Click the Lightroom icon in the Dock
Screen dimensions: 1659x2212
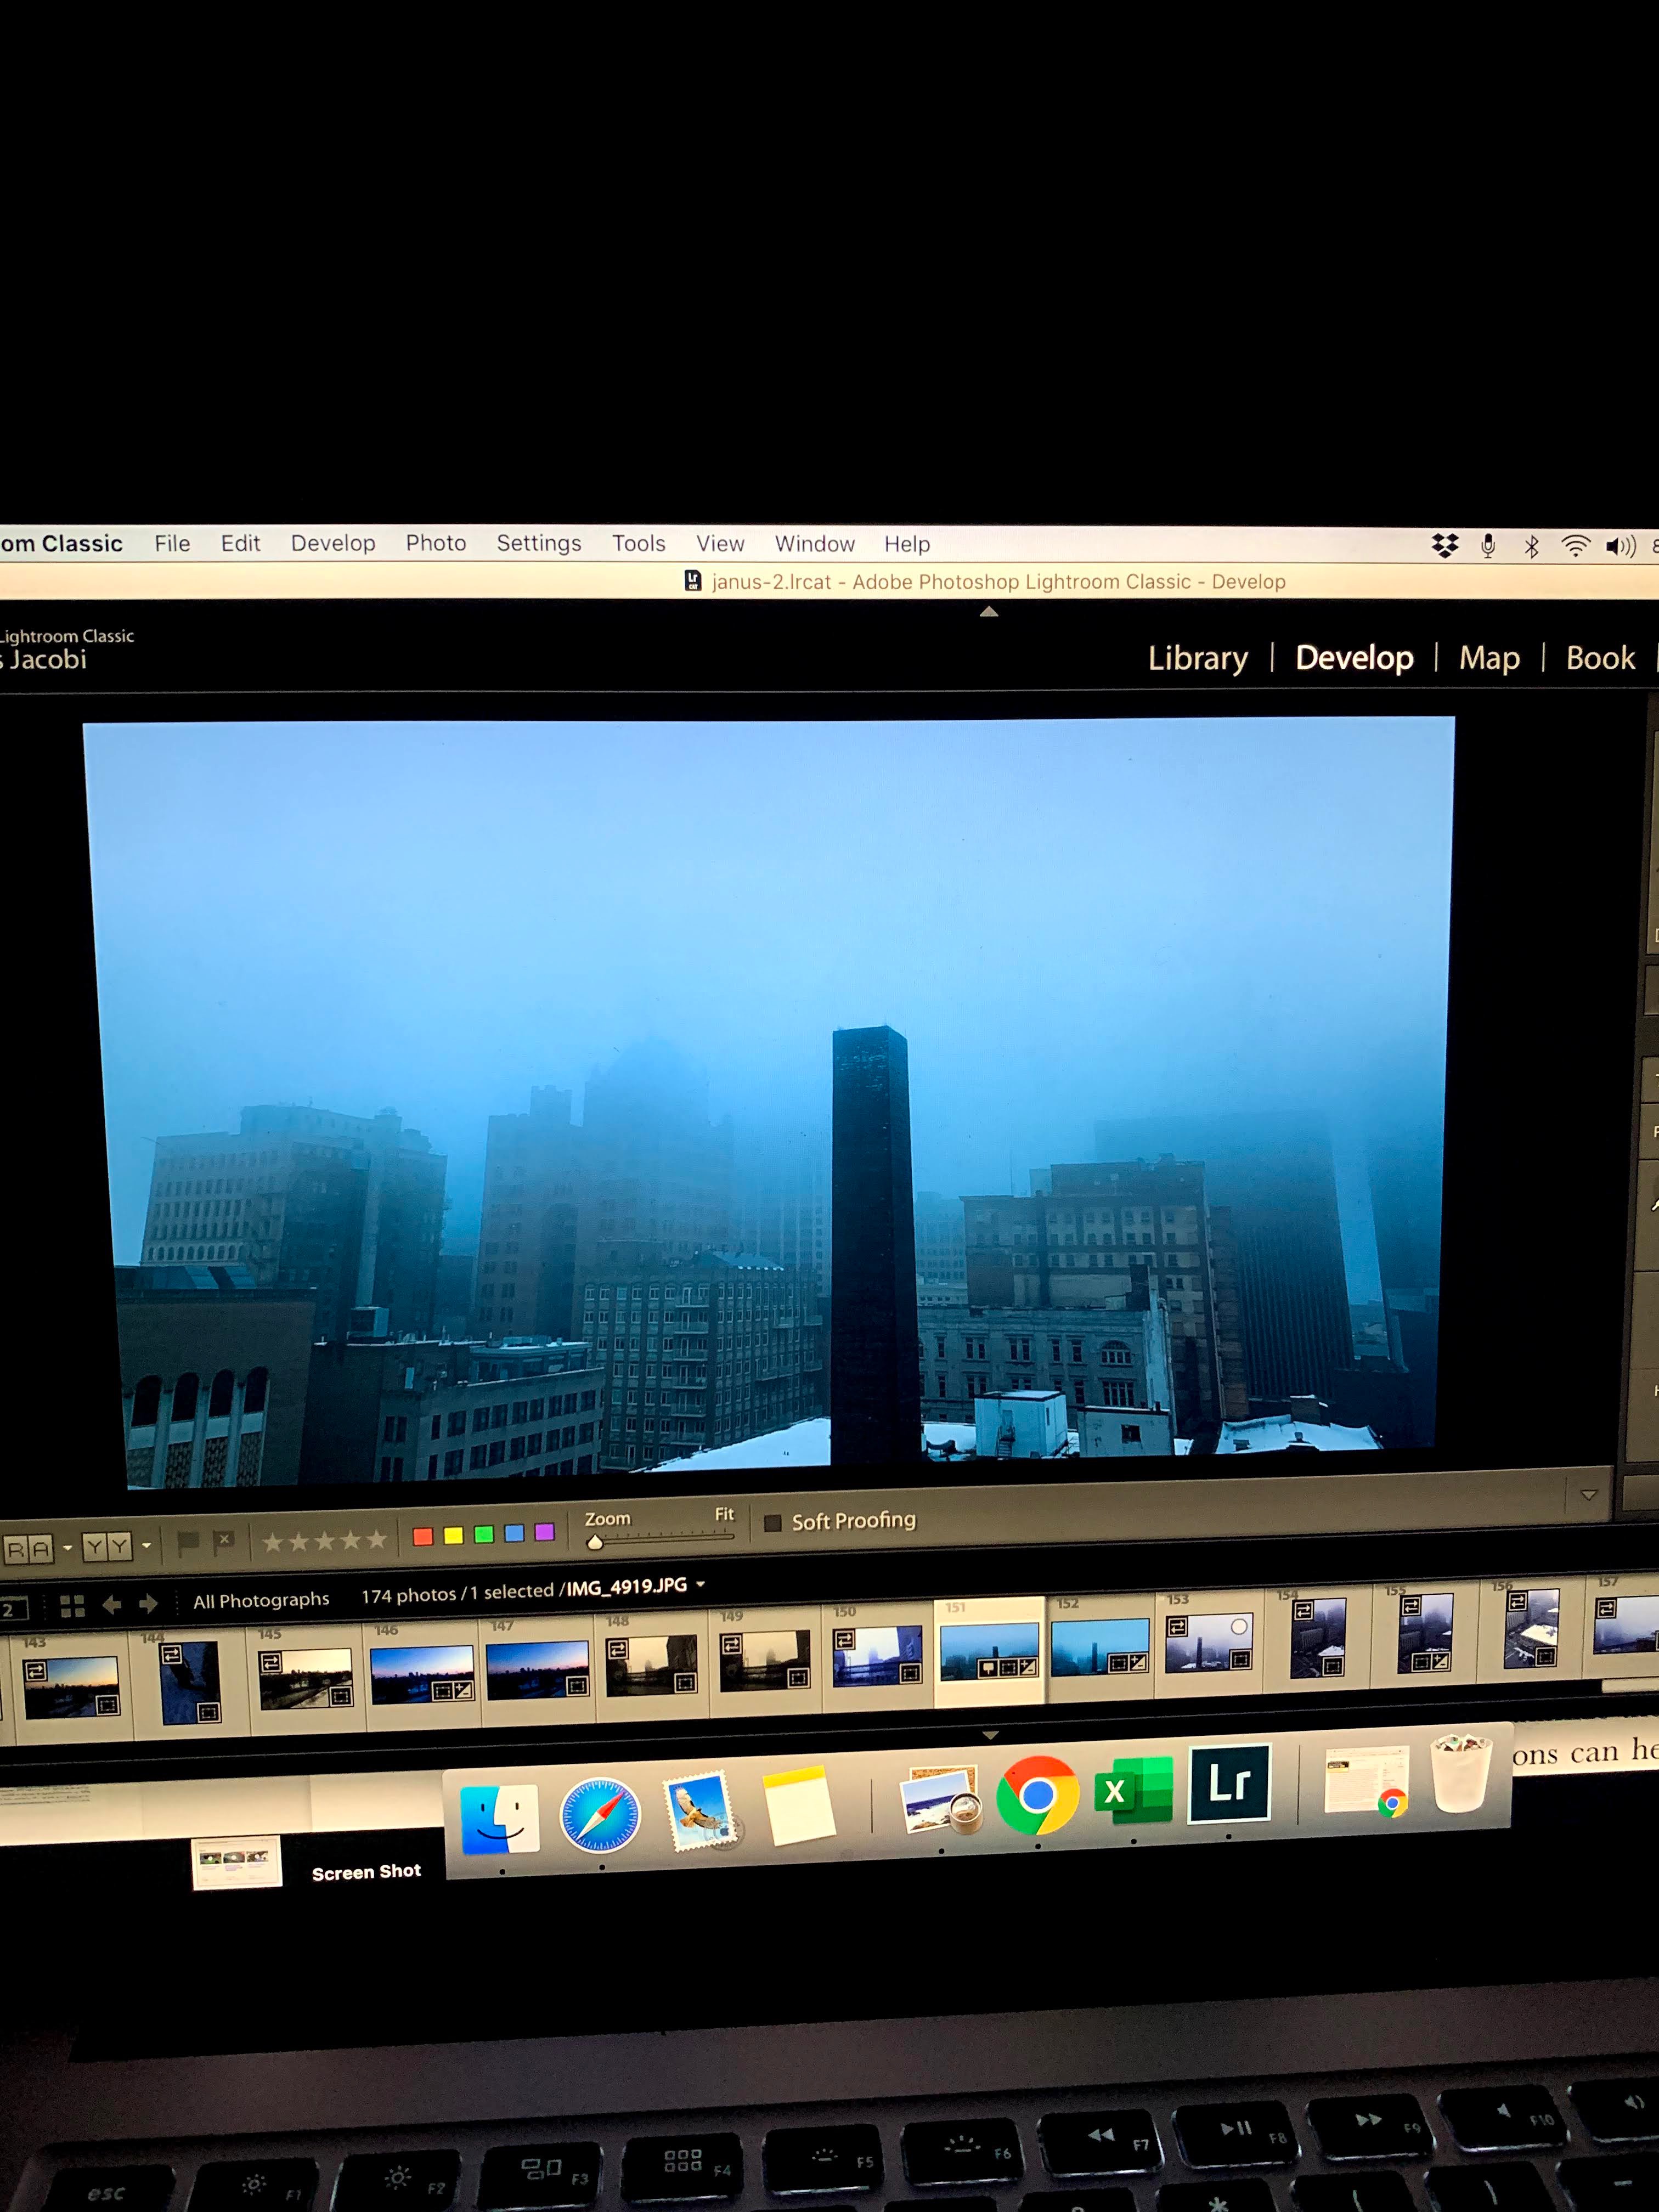click(x=1229, y=1784)
